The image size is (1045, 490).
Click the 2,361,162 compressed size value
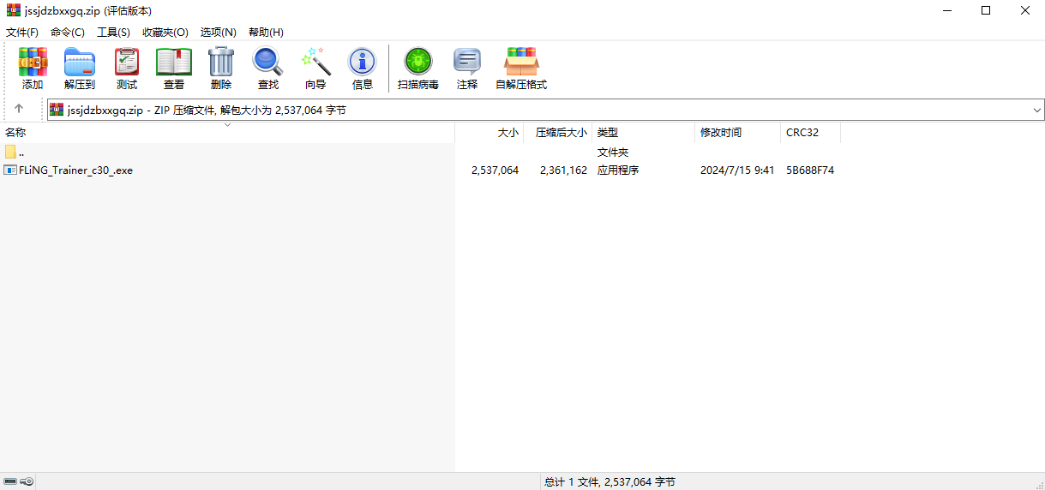coord(563,170)
